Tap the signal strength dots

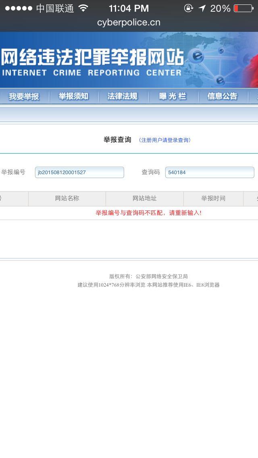(19, 8)
